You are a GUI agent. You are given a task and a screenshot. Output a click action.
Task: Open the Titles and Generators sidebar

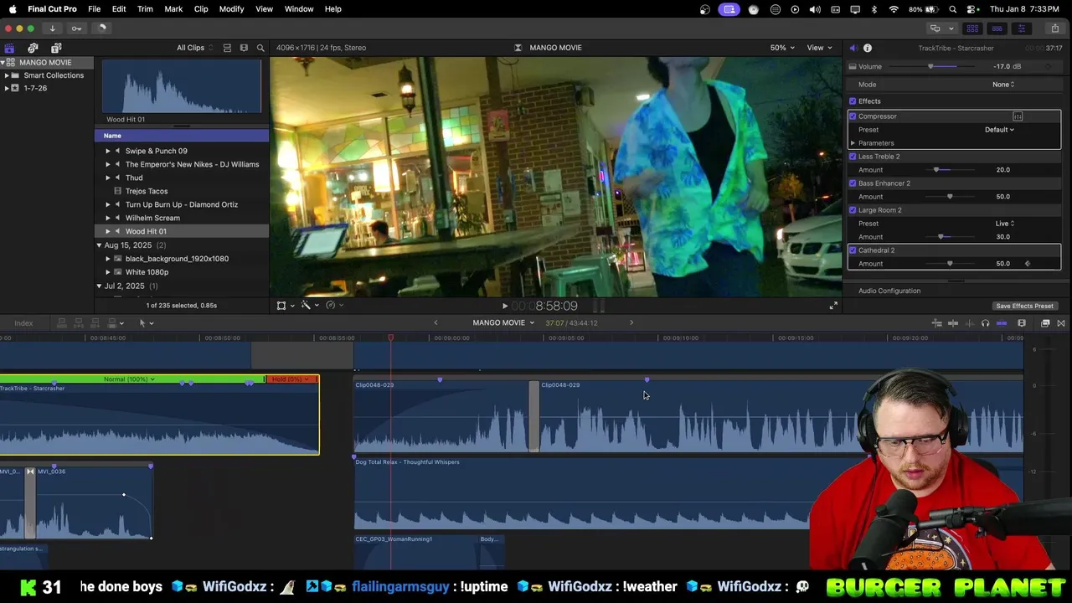tap(56, 48)
